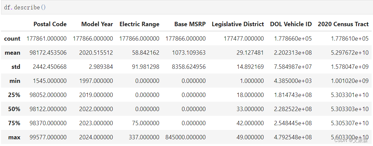Screen dimensions: 373x146
Task: Click the 25% row label
Action: (x=15, y=95)
